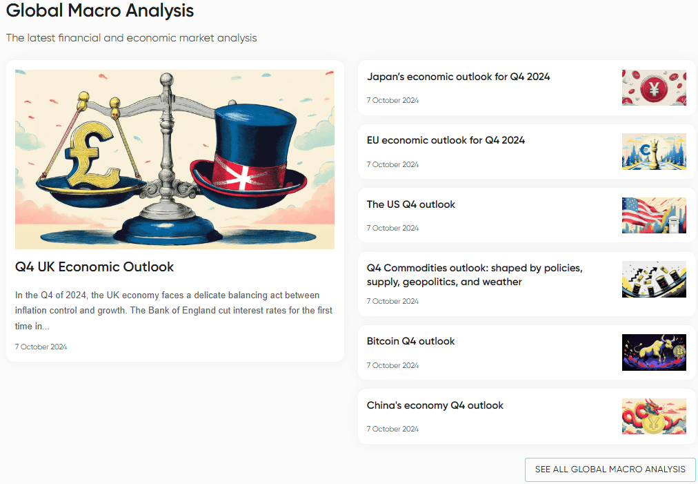Click the red dragon thumbnail

(x=654, y=416)
